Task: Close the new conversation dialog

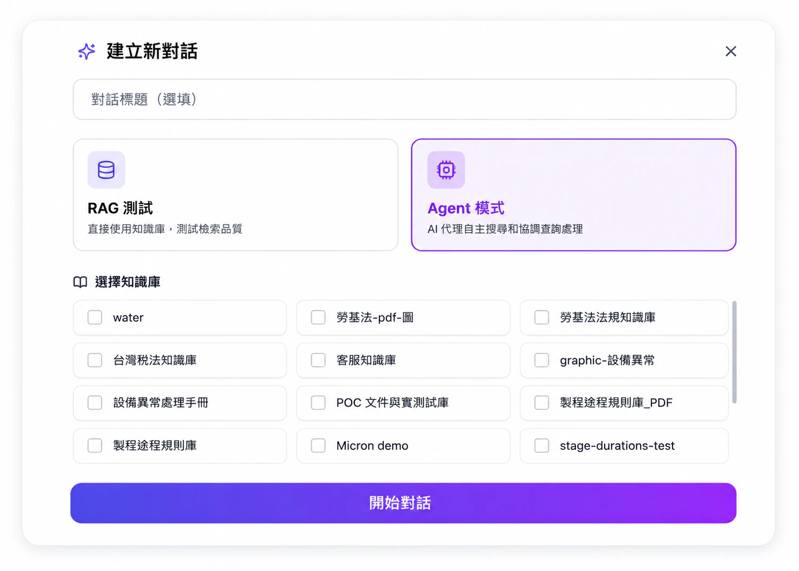Action: (731, 51)
